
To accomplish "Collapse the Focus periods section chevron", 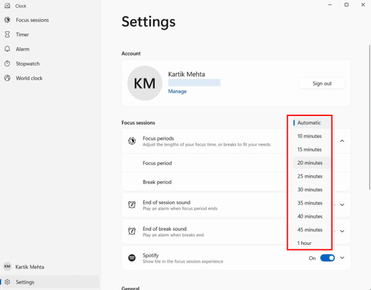I will (x=342, y=141).
